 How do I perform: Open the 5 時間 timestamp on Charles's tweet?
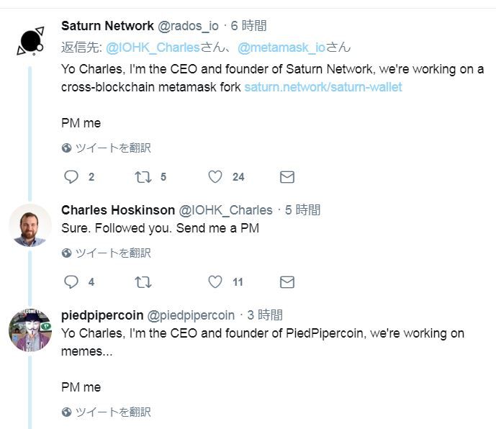pyautogui.click(x=302, y=210)
